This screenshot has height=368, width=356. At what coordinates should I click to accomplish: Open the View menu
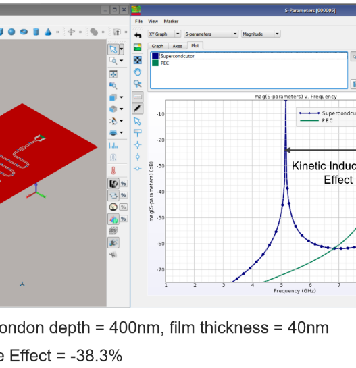[153, 22]
